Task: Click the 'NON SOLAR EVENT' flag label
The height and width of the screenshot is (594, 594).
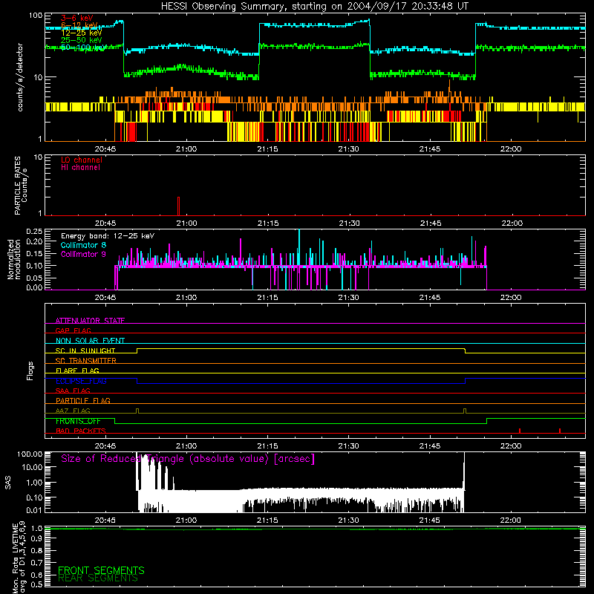Action: coord(90,341)
